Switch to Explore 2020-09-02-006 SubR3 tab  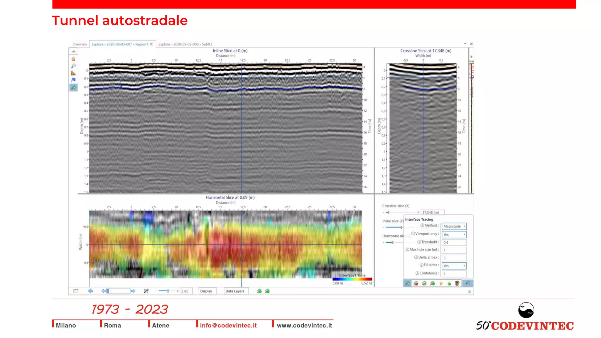click(185, 44)
